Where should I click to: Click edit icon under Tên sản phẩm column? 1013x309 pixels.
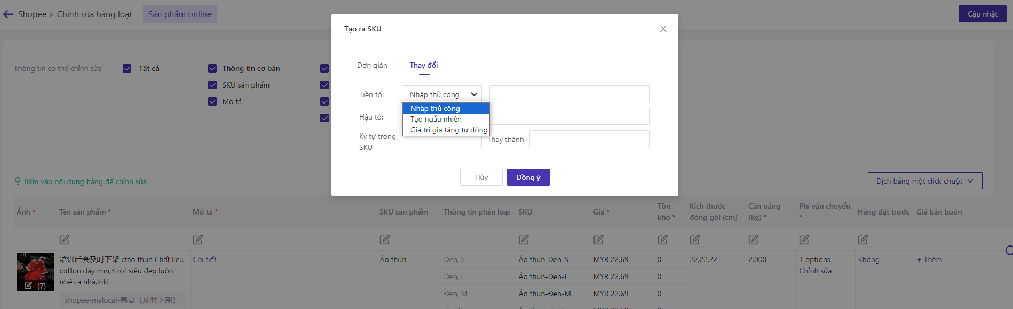[x=65, y=240]
